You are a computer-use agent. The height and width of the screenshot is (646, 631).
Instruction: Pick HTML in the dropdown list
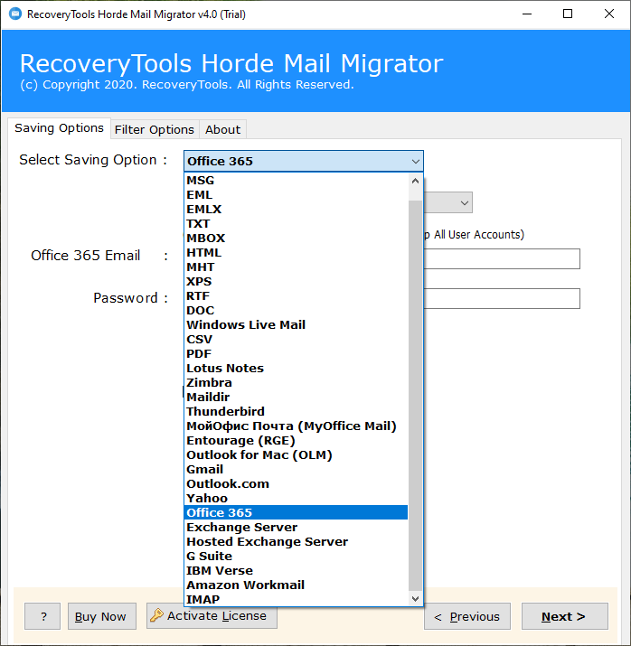click(x=296, y=253)
